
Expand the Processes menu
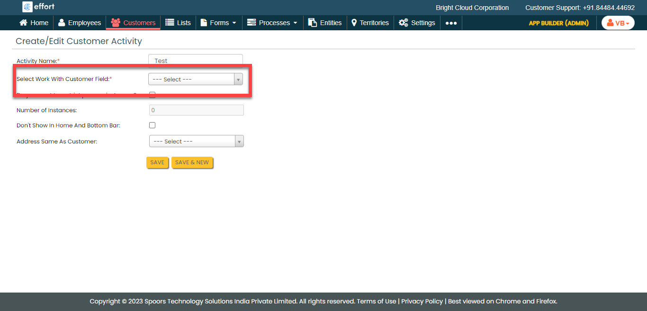point(273,23)
